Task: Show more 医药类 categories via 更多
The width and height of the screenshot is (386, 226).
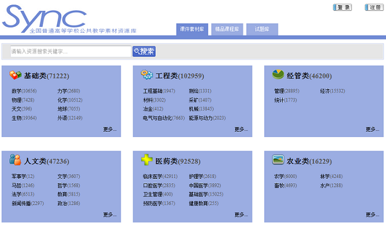Action: tap(241, 214)
